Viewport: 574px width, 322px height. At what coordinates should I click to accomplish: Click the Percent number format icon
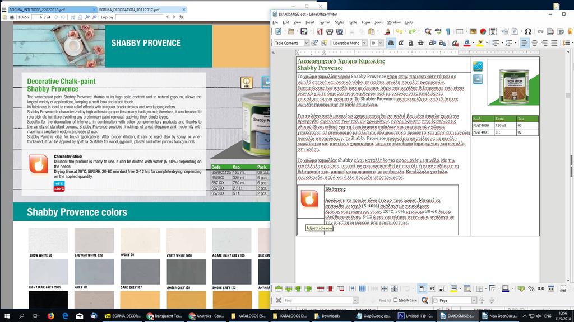[531, 289]
